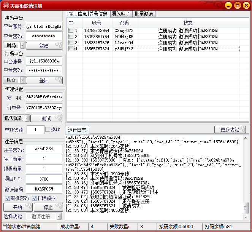Viewport: 252px width, 232px height.
Task: Focus the 打码平台 平台密码 field
Action: pos(44,70)
